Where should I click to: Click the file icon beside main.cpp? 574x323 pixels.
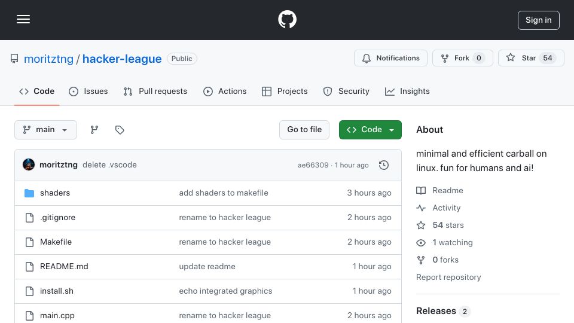coord(29,316)
